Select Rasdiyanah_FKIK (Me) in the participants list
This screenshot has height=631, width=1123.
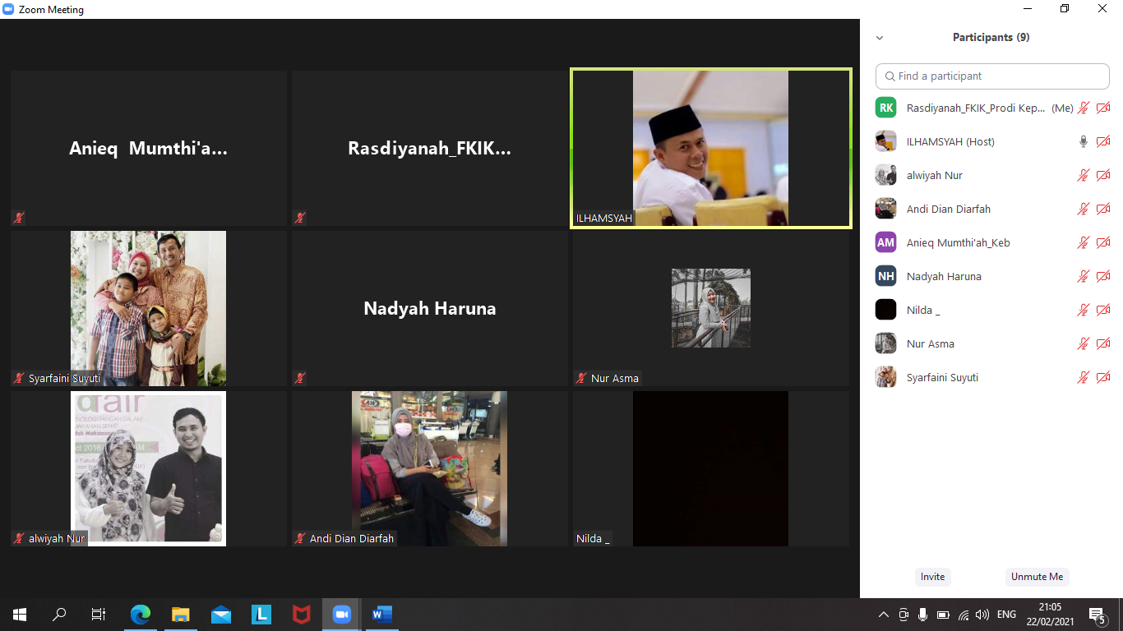click(x=975, y=108)
